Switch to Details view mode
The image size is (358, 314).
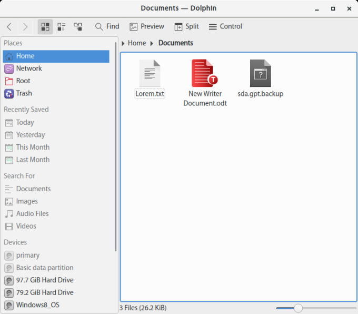[78, 27]
